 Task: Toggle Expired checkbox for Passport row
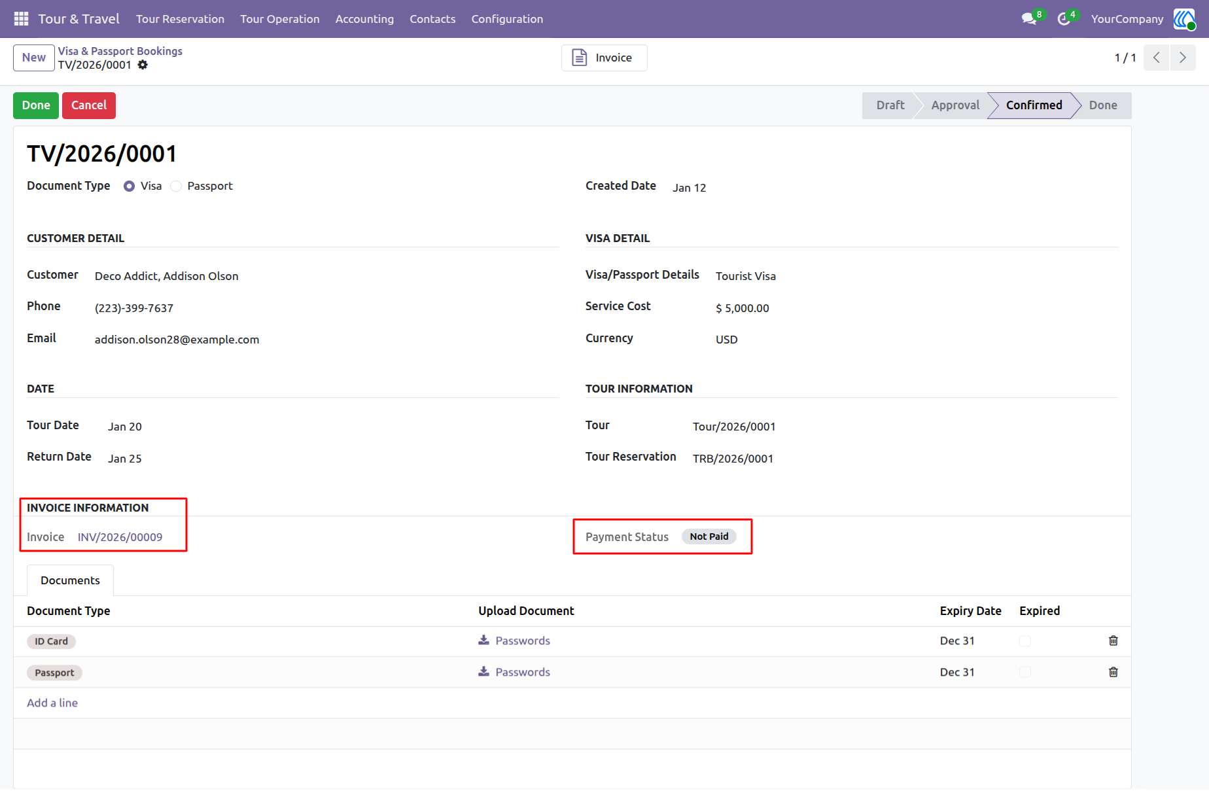pos(1025,673)
